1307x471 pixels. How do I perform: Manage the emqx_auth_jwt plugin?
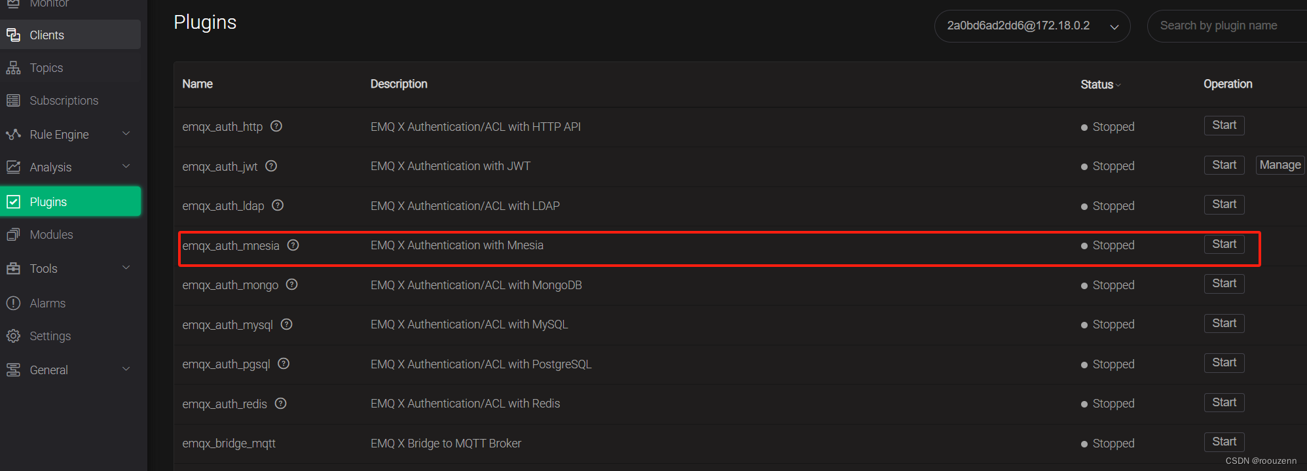tap(1280, 165)
